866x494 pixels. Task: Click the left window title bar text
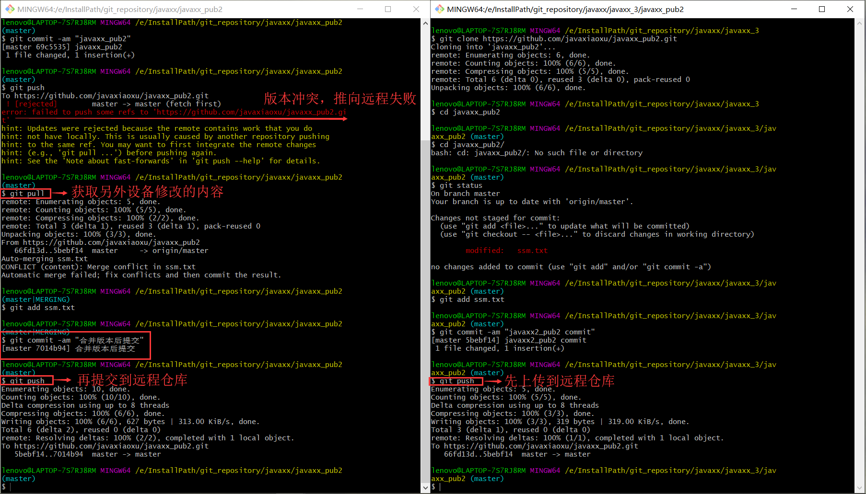point(120,9)
